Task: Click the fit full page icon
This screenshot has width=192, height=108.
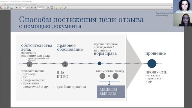Action: (x=52, y=8)
